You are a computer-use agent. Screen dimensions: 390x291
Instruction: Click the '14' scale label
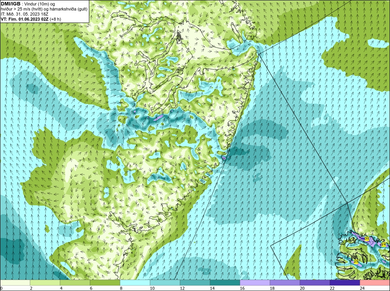pyautogui.click(x=212, y=288)
